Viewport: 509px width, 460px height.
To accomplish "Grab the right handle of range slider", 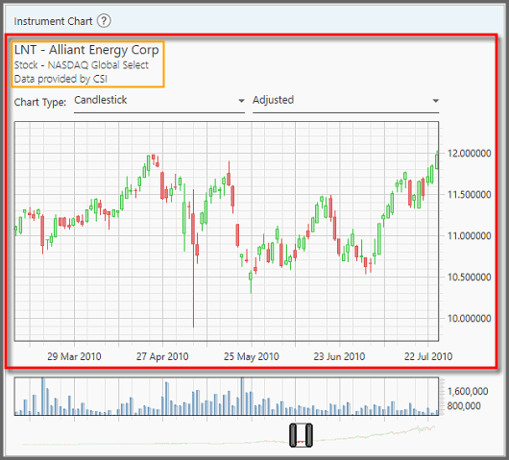I will tap(308, 435).
